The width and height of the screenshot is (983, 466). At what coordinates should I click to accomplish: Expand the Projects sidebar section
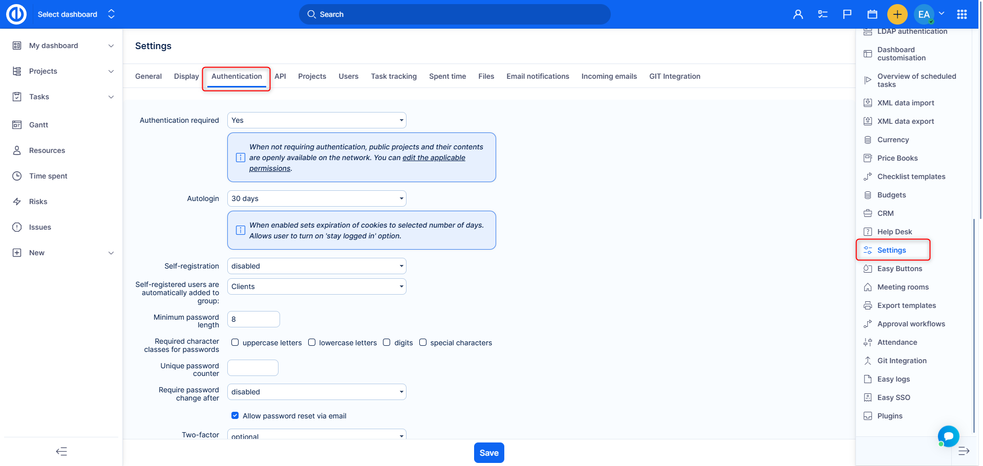coord(111,71)
